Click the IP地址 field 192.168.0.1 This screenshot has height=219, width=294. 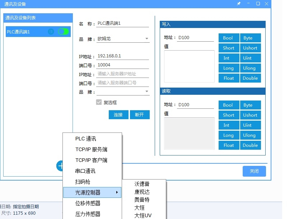coord(123,56)
